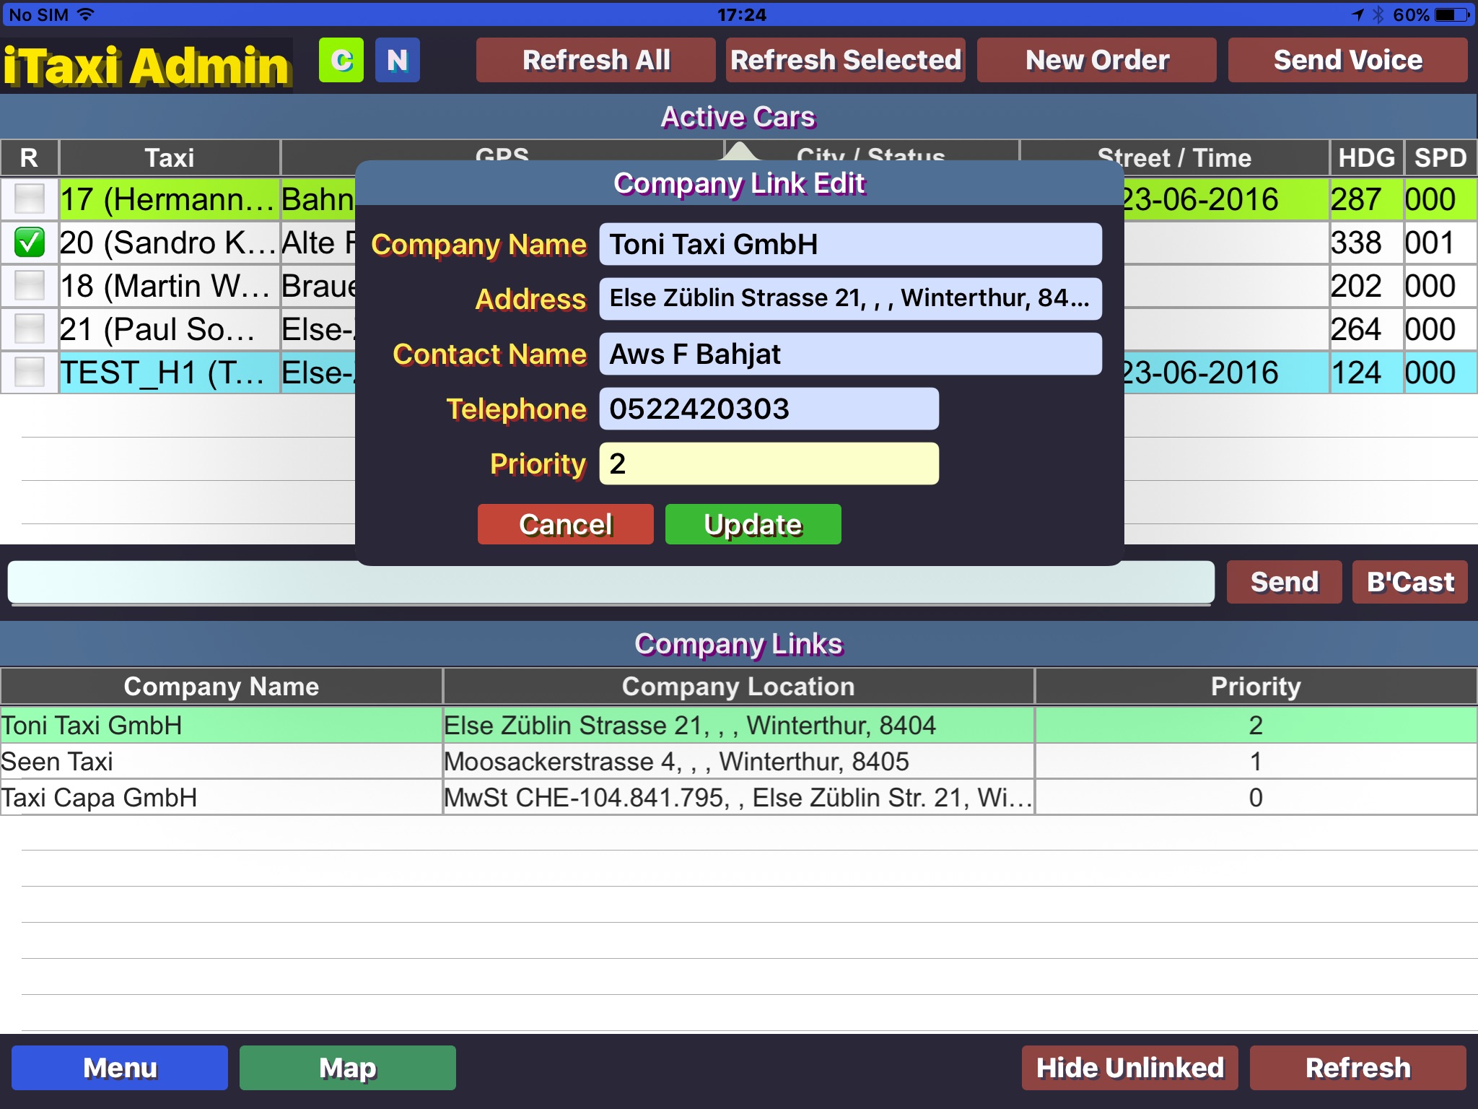Image resolution: width=1478 pixels, height=1109 pixels.
Task: Open the Menu button at bottom
Action: pyautogui.click(x=120, y=1068)
